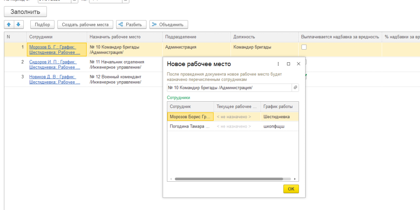
Task: Select the № 11 Начальник отделения cell
Action: click(x=125, y=64)
